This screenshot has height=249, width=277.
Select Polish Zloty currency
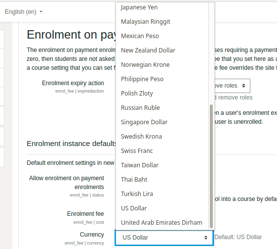click(162, 94)
